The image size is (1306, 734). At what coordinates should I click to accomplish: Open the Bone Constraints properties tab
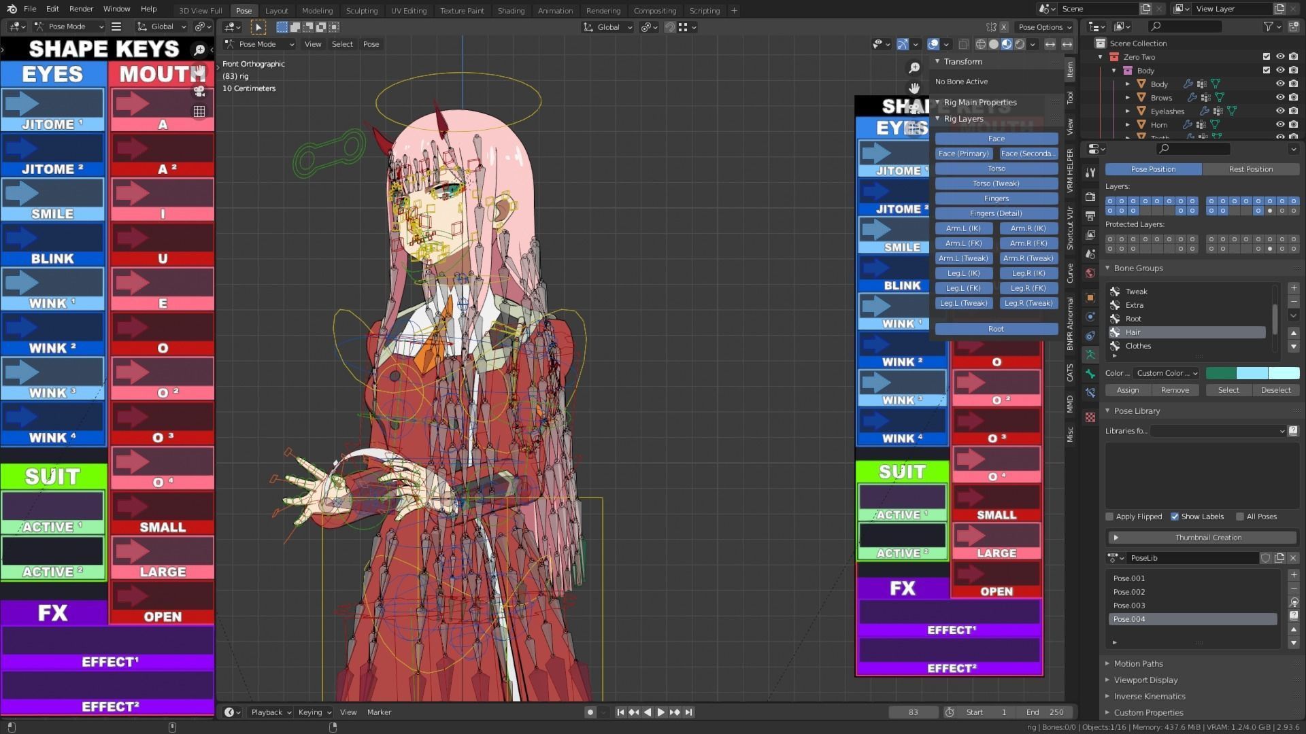point(1090,393)
